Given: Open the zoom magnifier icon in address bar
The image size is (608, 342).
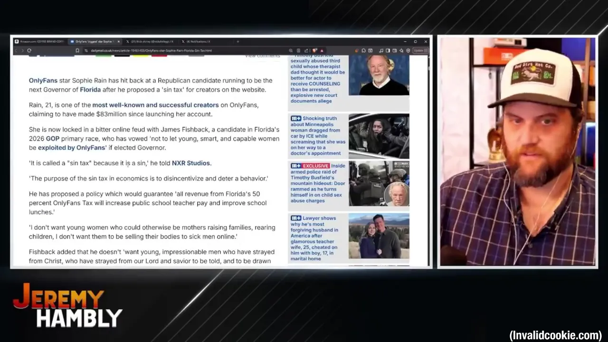Looking at the screenshot, I should [x=291, y=50].
